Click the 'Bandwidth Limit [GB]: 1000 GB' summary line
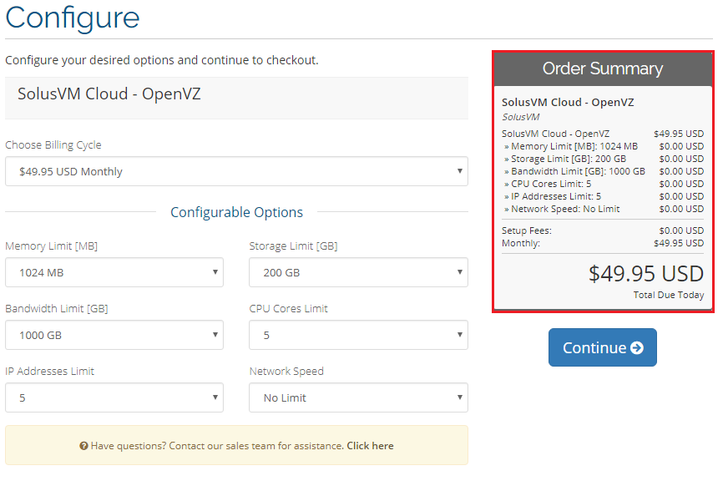Image resolution: width=723 pixels, height=486 pixels. click(x=603, y=171)
